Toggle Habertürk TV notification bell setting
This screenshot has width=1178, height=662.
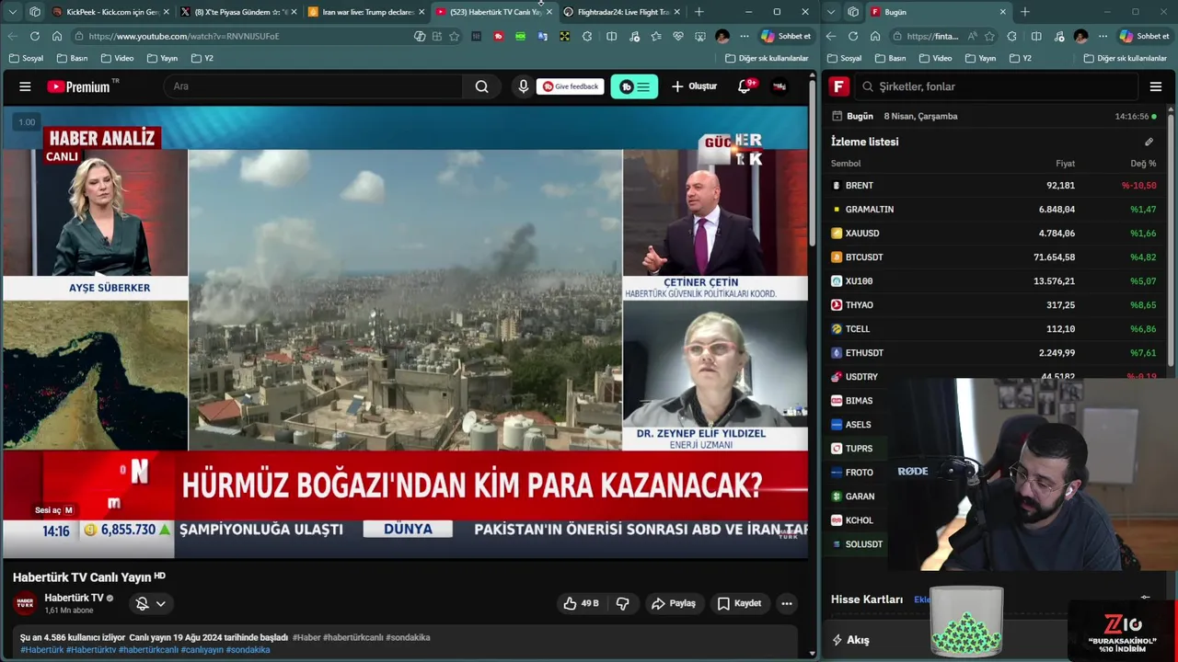[x=151, y=603]
